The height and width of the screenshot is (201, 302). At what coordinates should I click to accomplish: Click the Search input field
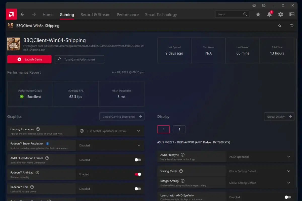point(230,14)
